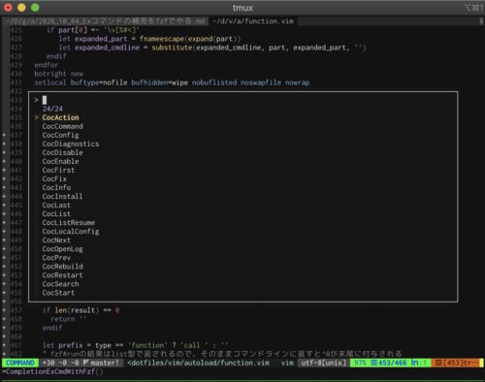
Task: Choose CocNext entry
Action: (x=56, y=240)
